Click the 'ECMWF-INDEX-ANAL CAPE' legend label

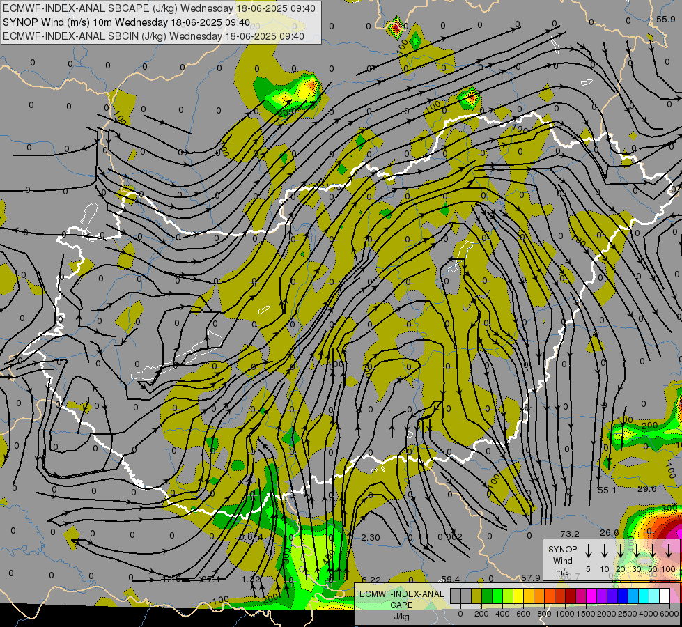click(x=402, y=600)
